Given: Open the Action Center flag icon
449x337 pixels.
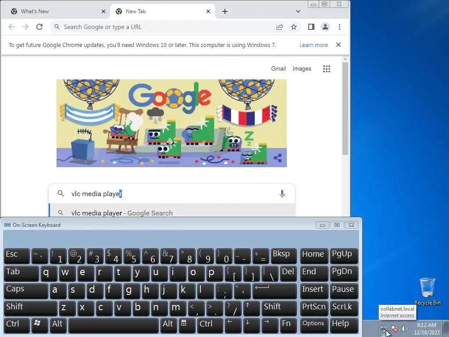Looking at the screenshot, I should point(394,329).
